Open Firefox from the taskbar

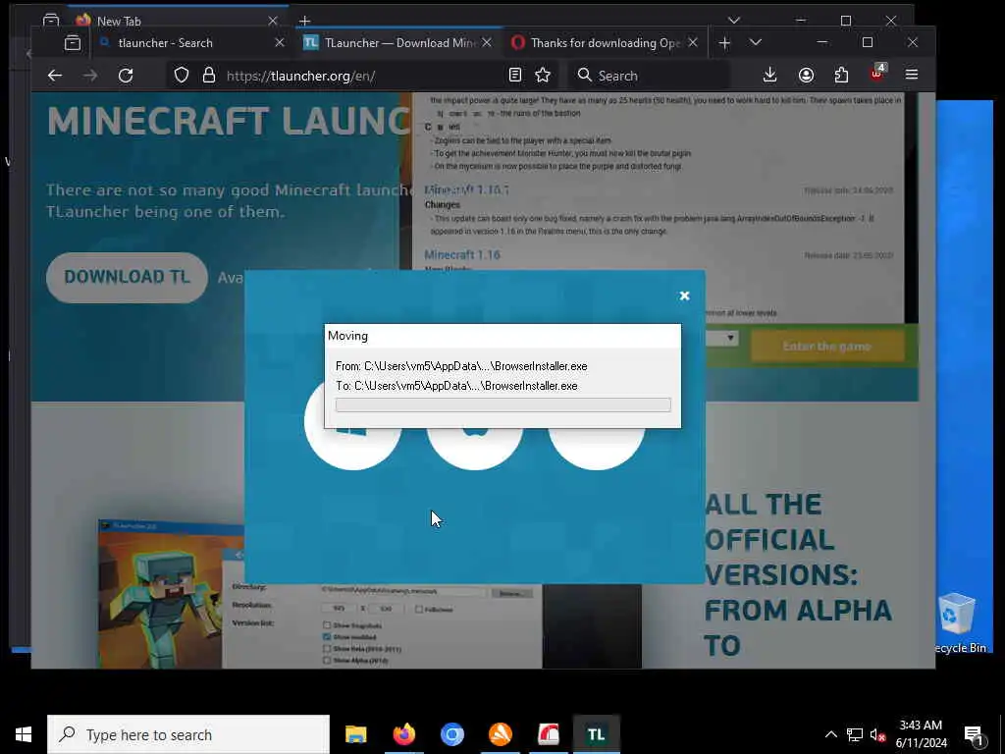pyautogui.click(x=403, y=734)
